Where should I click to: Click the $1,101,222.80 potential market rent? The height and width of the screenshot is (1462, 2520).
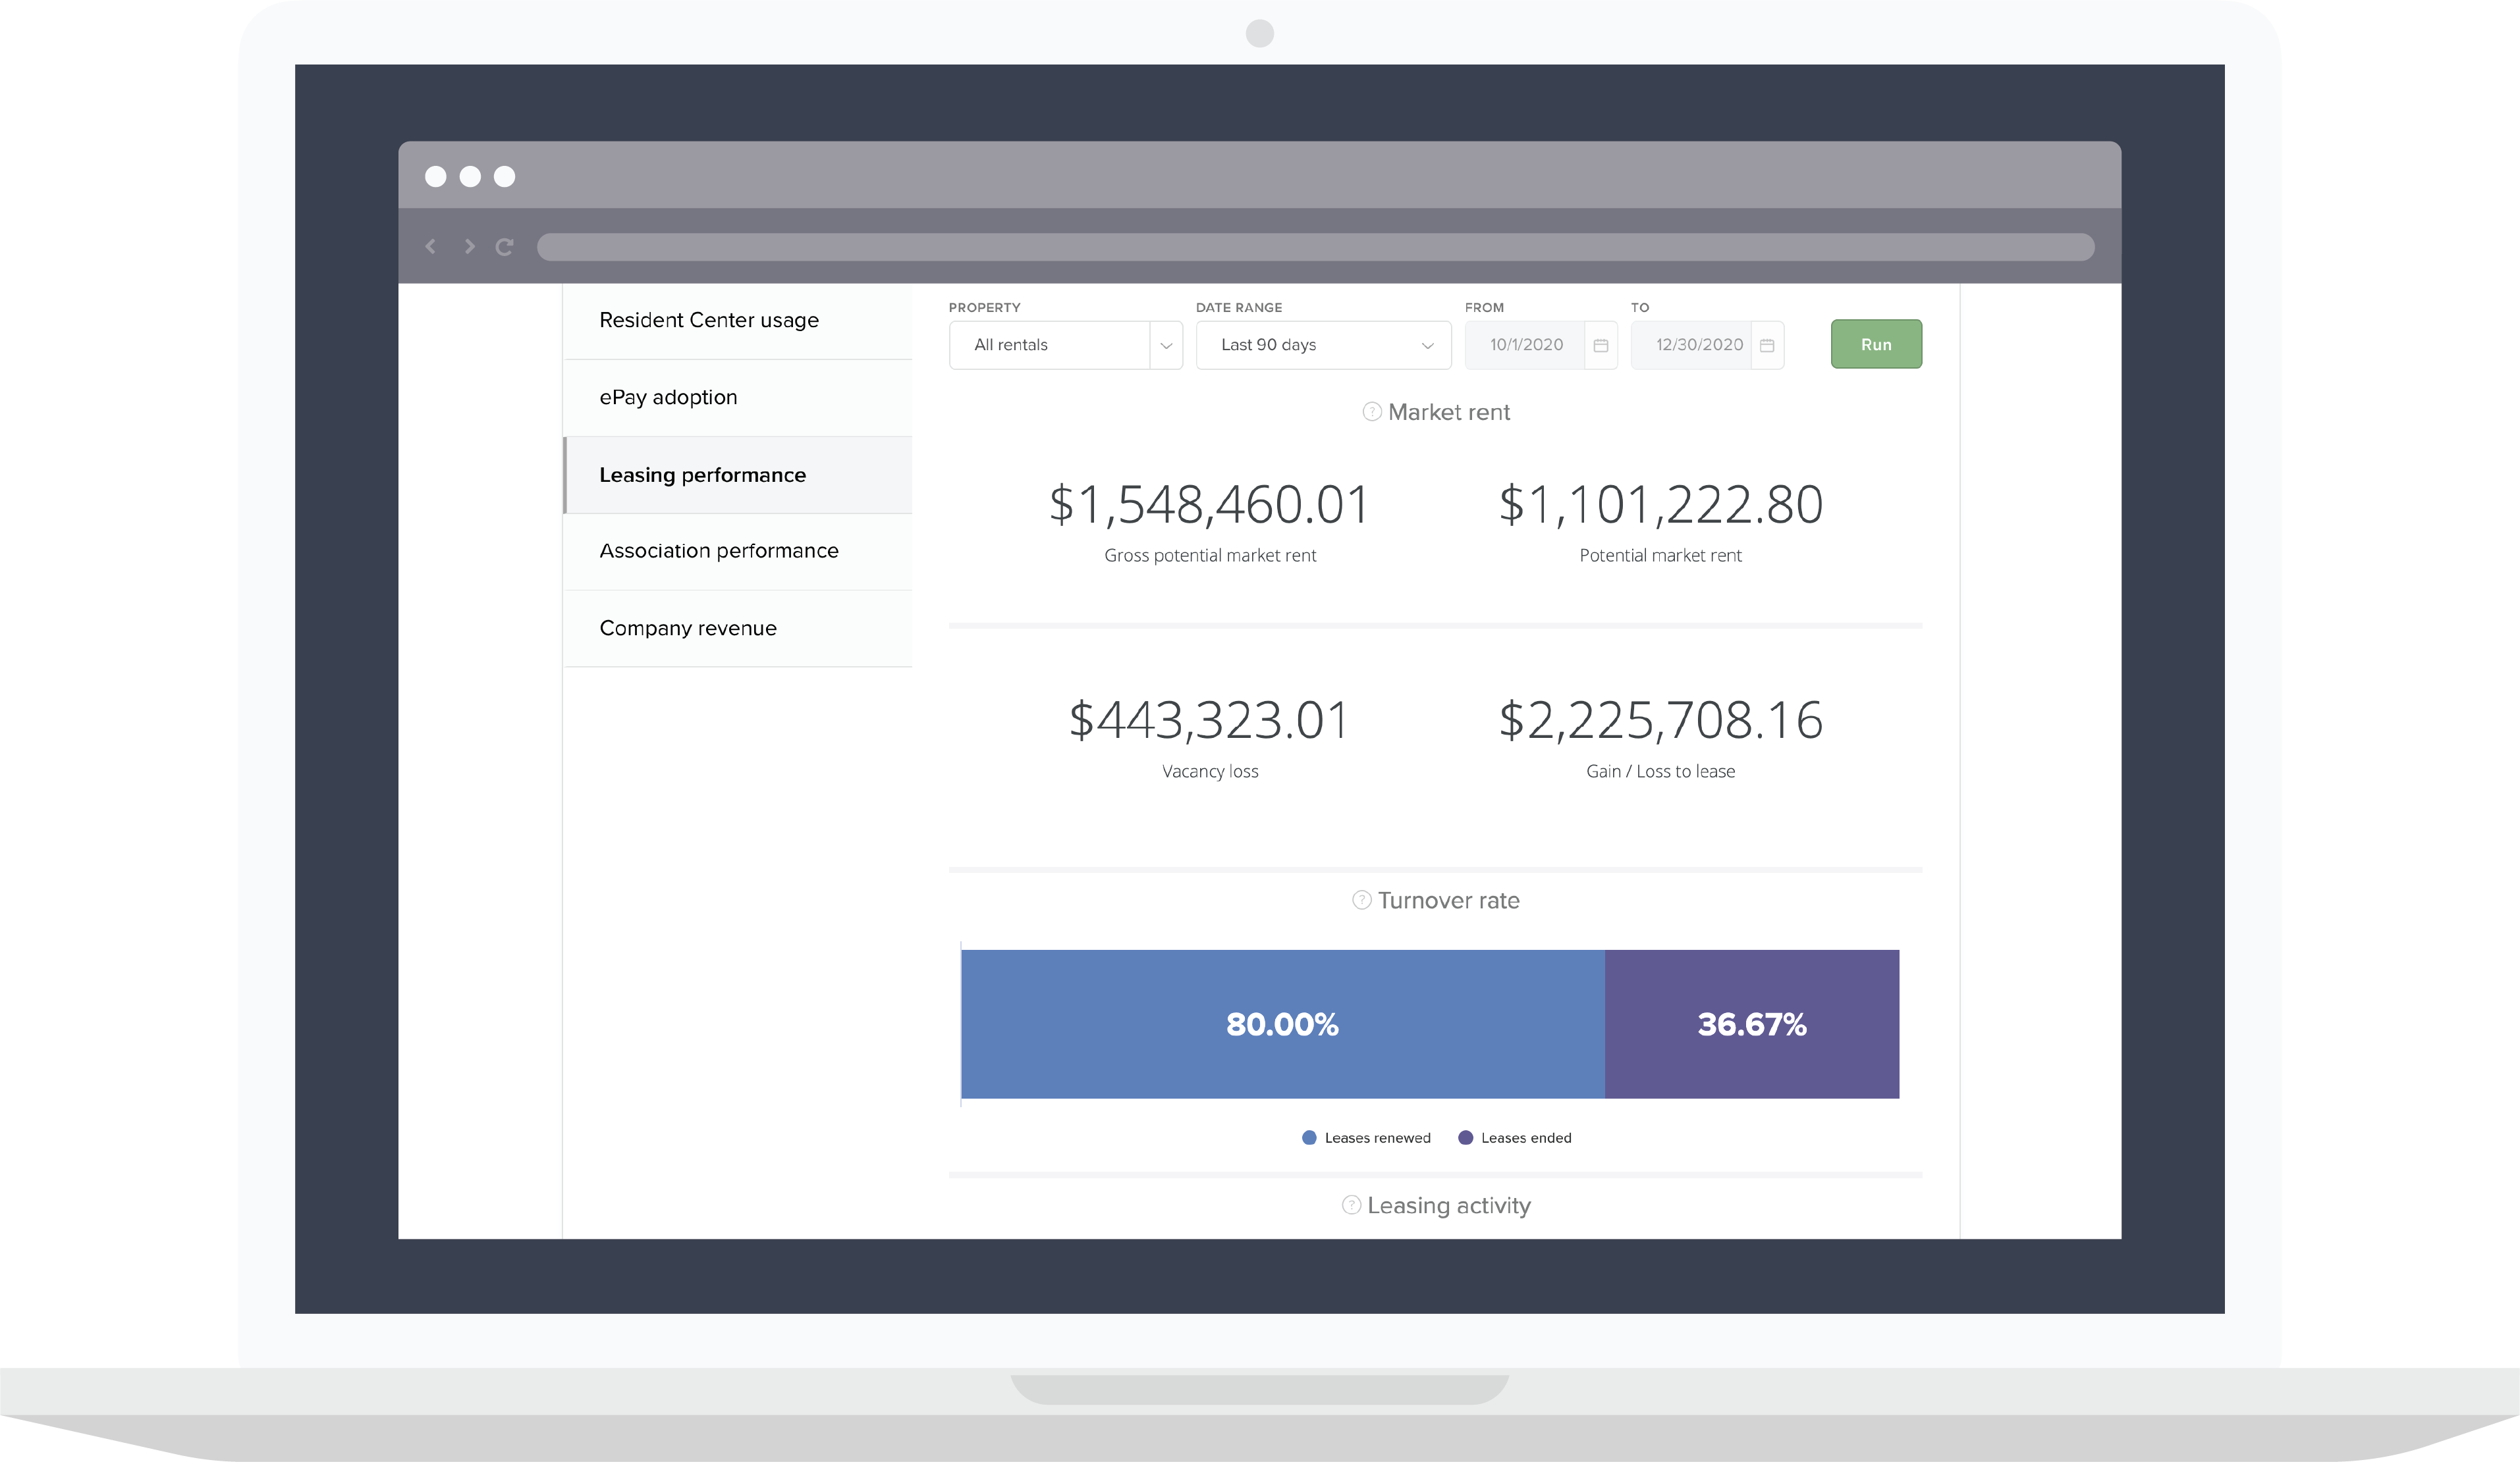pyautogui.click(x=1660, y=505)
